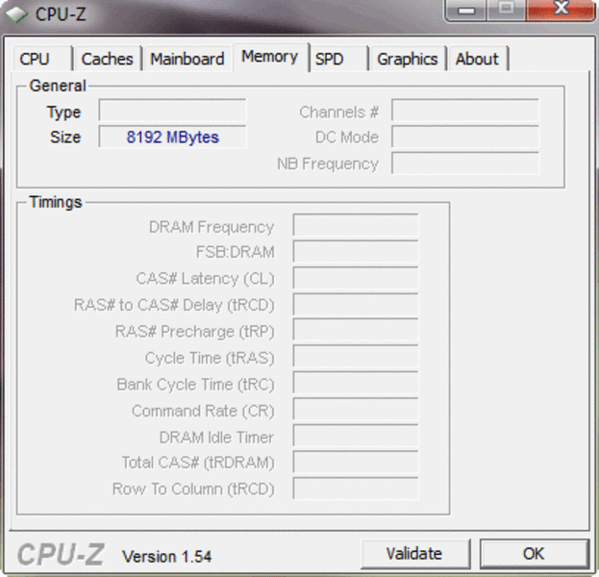Click the Version 1.54 text

[167, 557]
